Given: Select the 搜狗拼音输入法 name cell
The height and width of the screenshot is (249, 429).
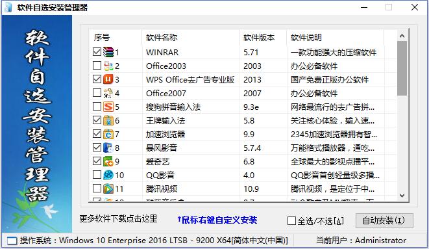Looking at the screenshot, I should point(173,107).
